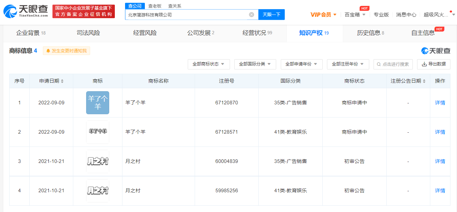Open the 全部注册年份 dropdown

click(348, 64)
